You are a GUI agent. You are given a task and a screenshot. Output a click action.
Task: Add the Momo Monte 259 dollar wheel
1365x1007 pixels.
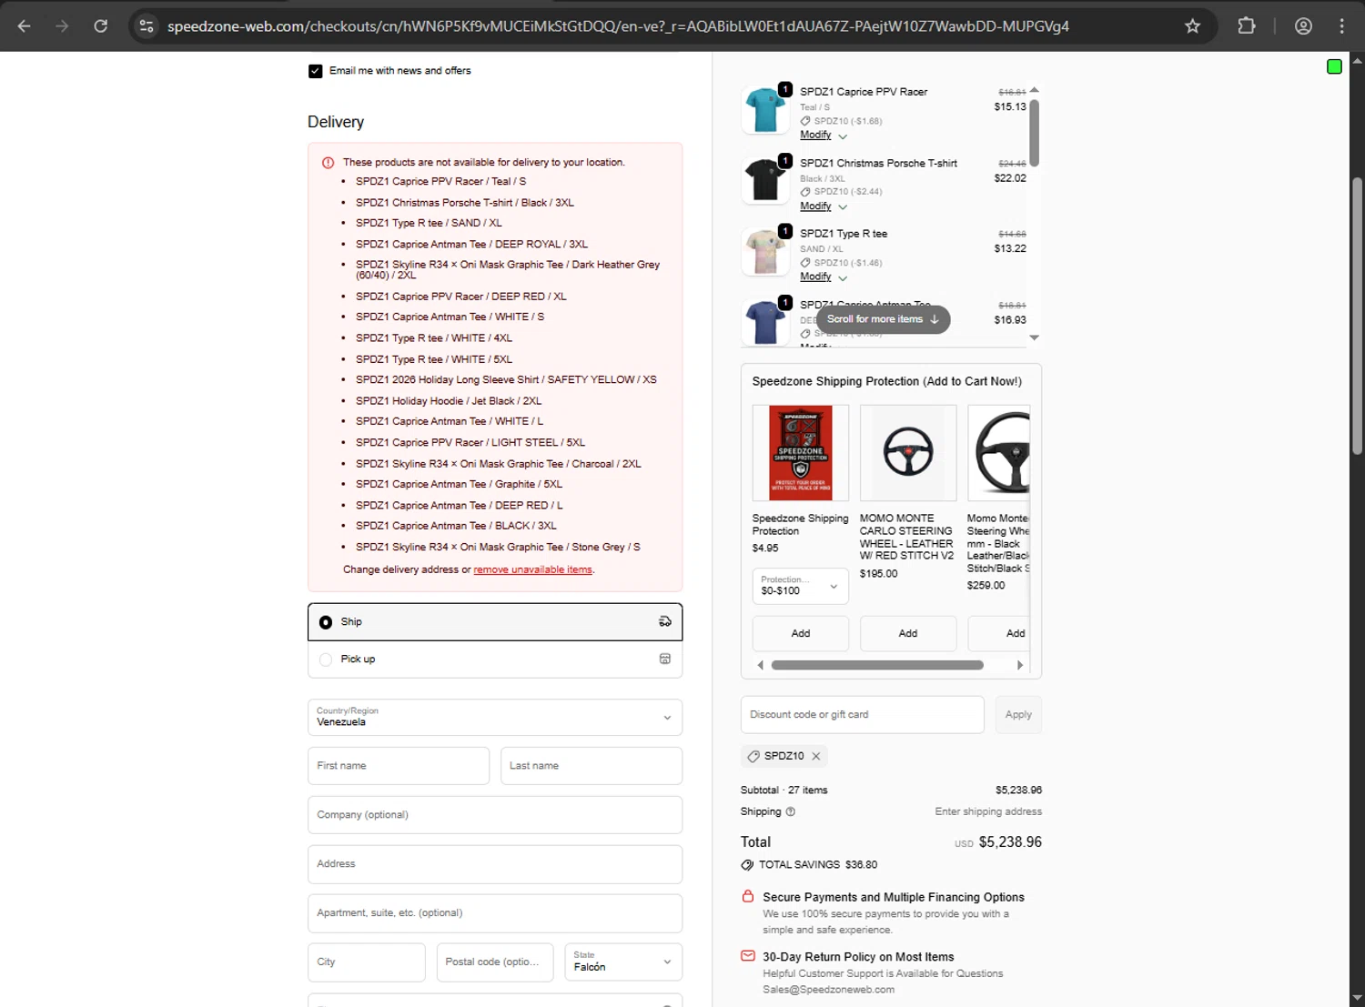(1000, 633)
